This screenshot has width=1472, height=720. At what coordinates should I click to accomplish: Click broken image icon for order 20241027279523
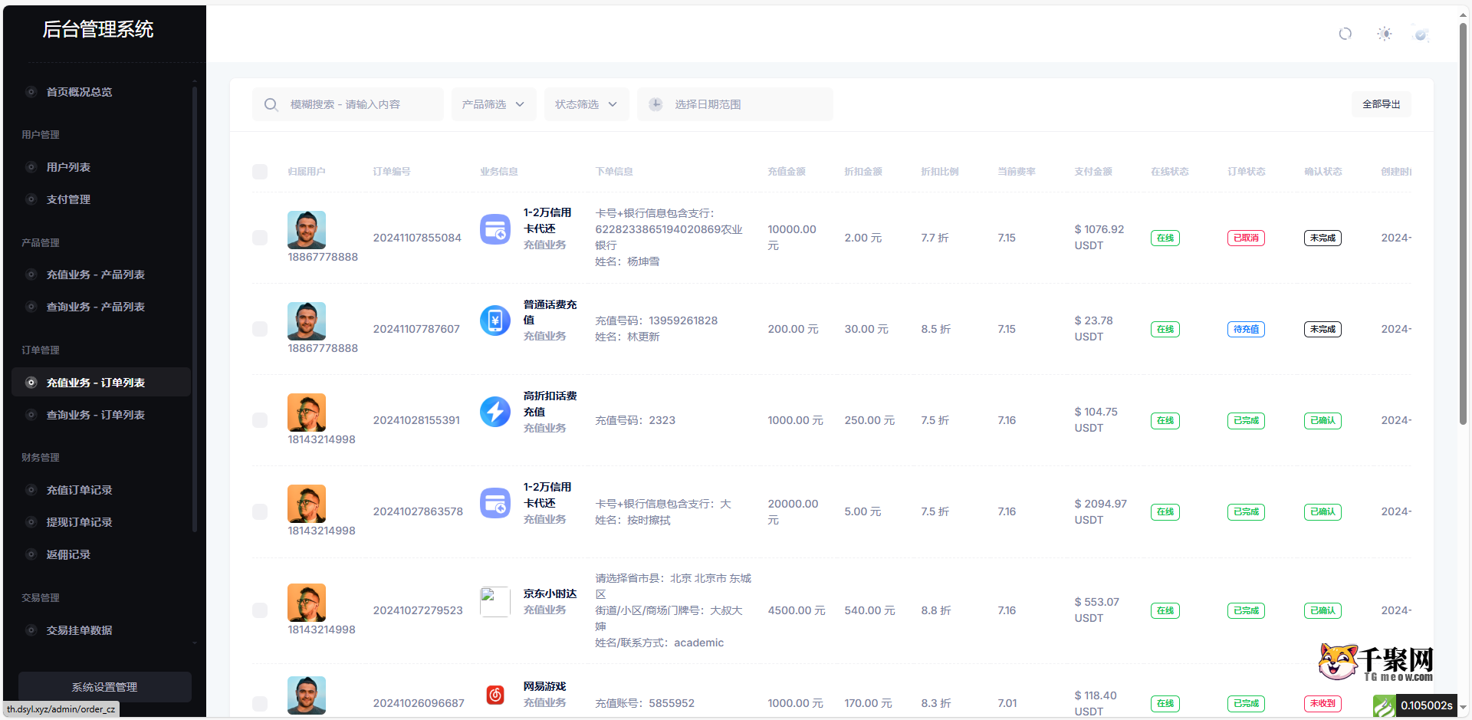(495, 602)
